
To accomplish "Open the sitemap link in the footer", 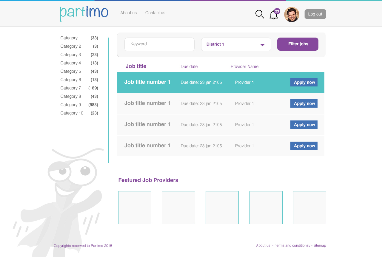I will tap(320, 245).
